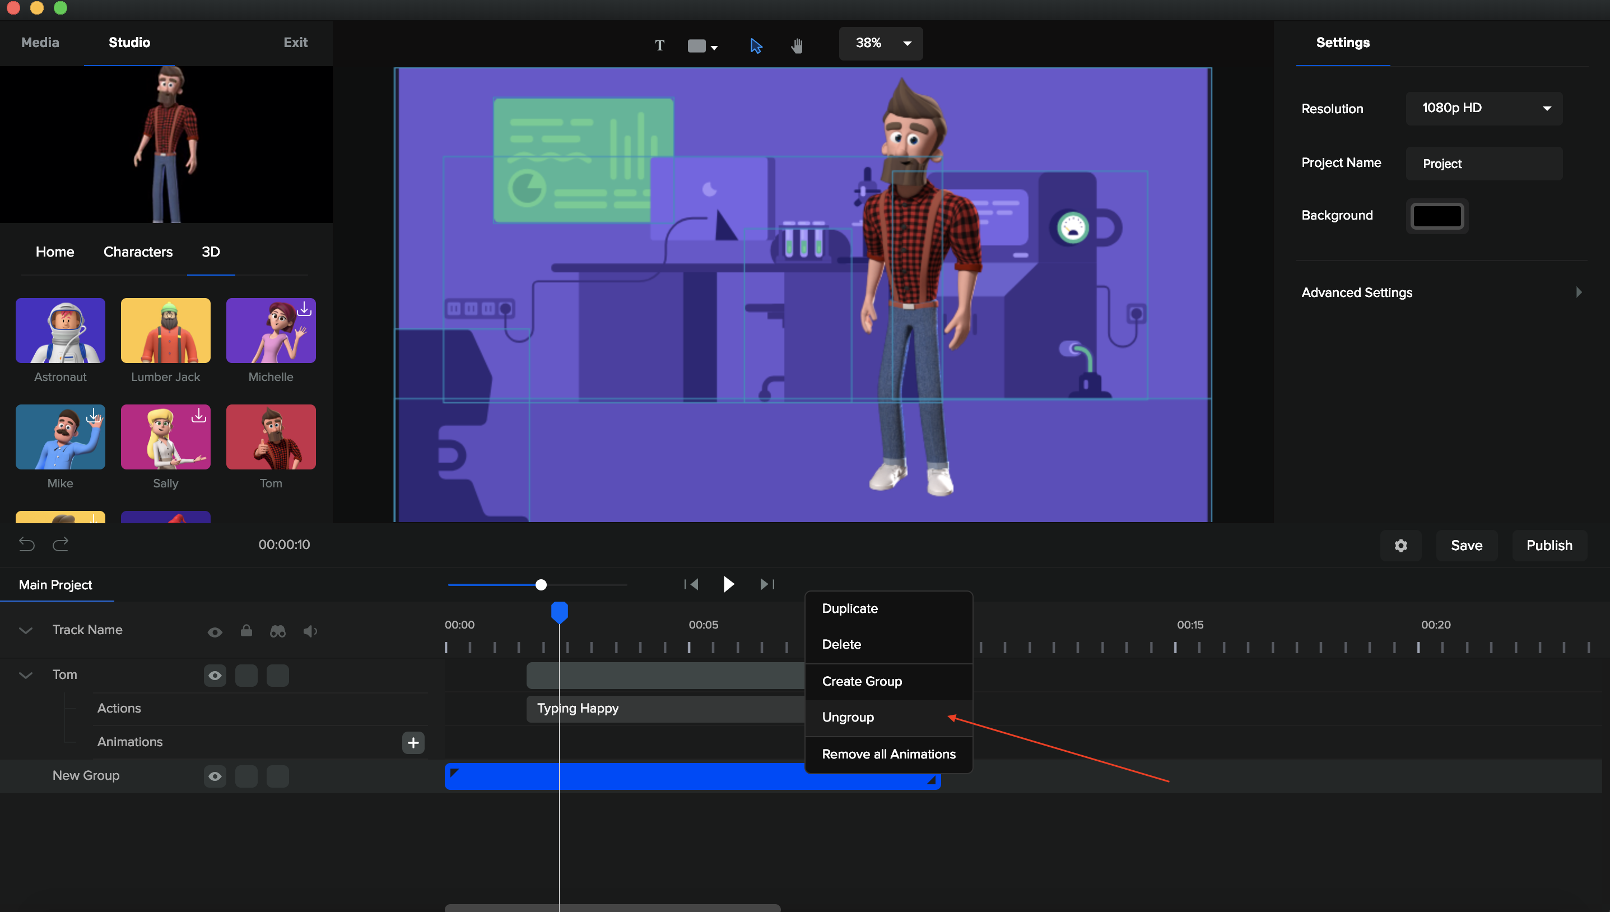Select the hand pan tool
The width and height of the screenshot is (1610, 912).
pos(797,45)
